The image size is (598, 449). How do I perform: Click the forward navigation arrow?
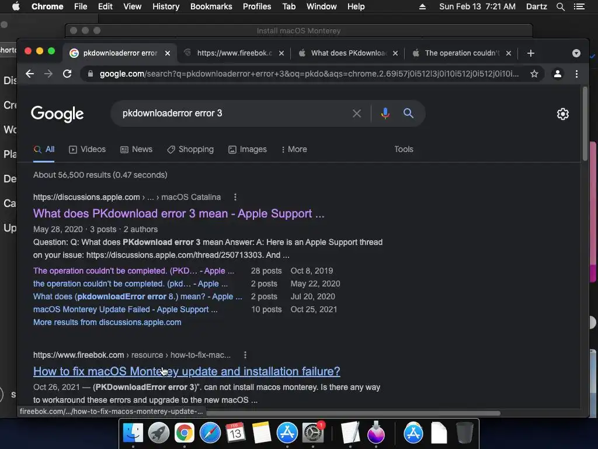pos(48,74)
